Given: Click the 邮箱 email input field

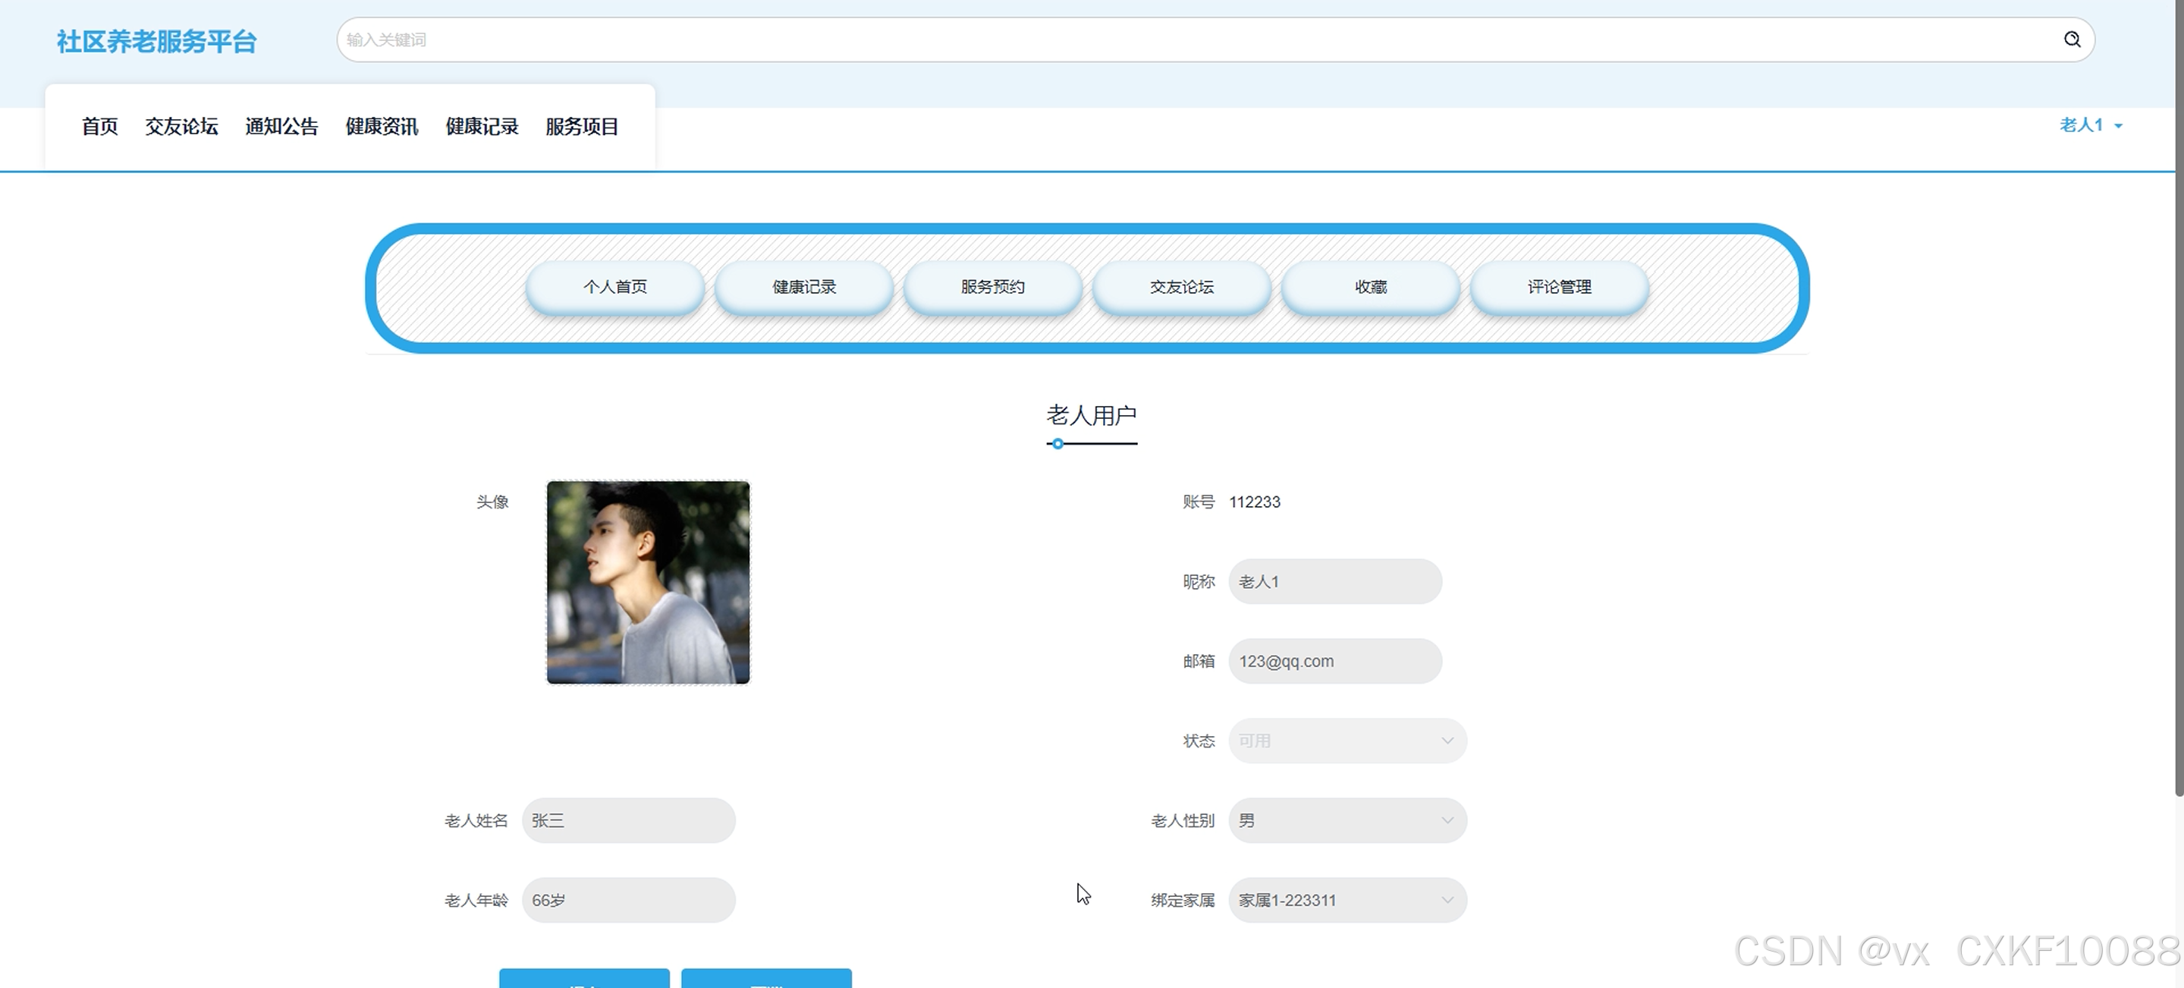Looking at the screenshot, I should (x=1334, y=662).
